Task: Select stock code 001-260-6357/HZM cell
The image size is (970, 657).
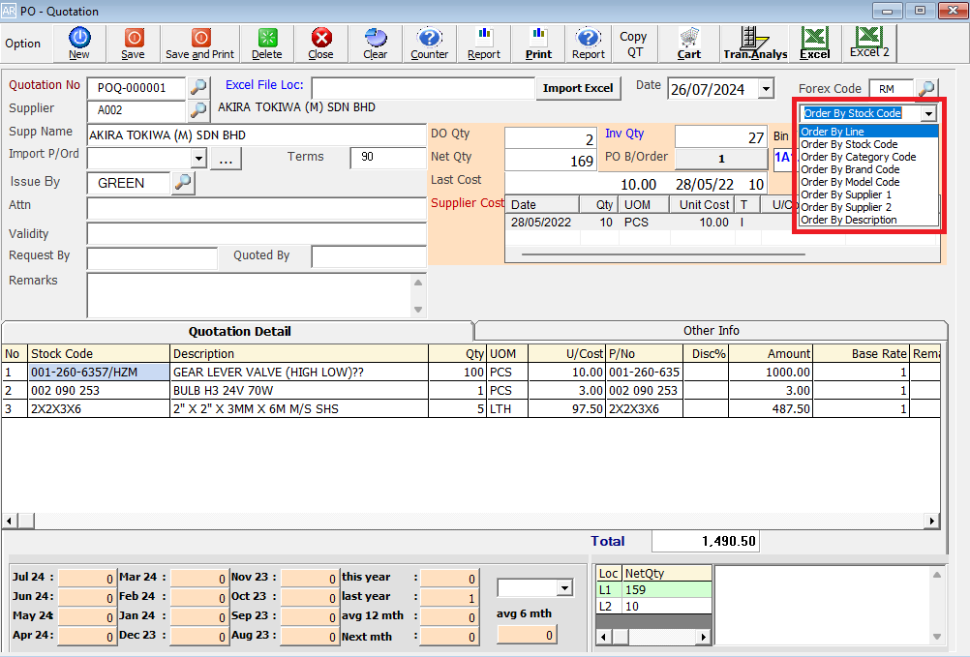Action: pyautogui.click(x=99, y=373)
